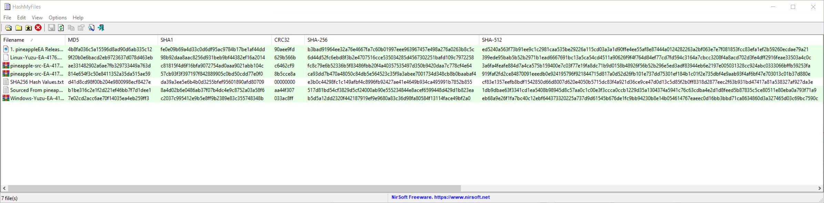This screenshot has width=824, height=203.
Task: Click text file icon of SHA256 Hash Values.txt
Action: (x=6, y=82)
